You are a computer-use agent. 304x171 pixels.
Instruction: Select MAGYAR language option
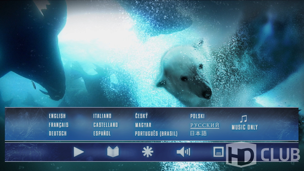click(x=143, y=125)
